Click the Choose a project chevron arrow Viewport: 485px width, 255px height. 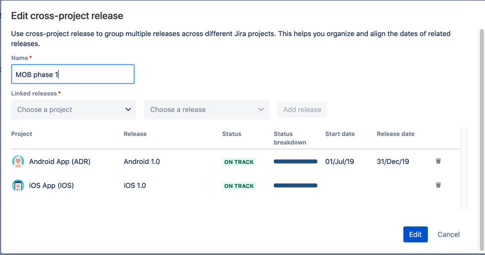[128, 109]
